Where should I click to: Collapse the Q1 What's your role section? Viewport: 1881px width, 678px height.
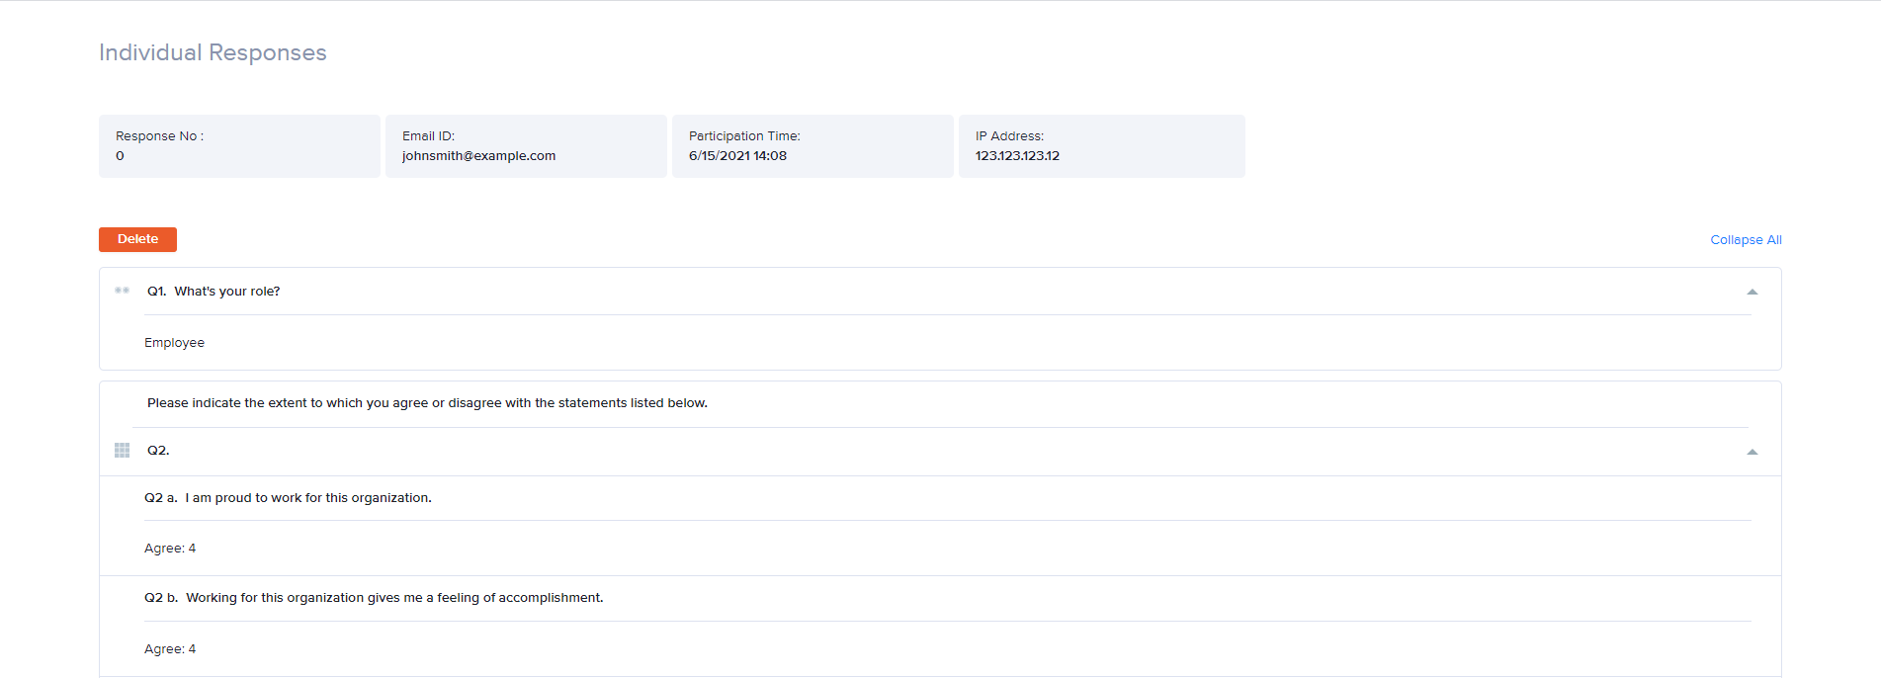click(1752, 292)
